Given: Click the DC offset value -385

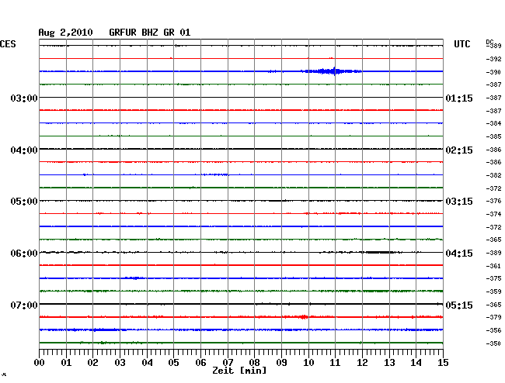Looking at the screenshot, I should [493, 136].
